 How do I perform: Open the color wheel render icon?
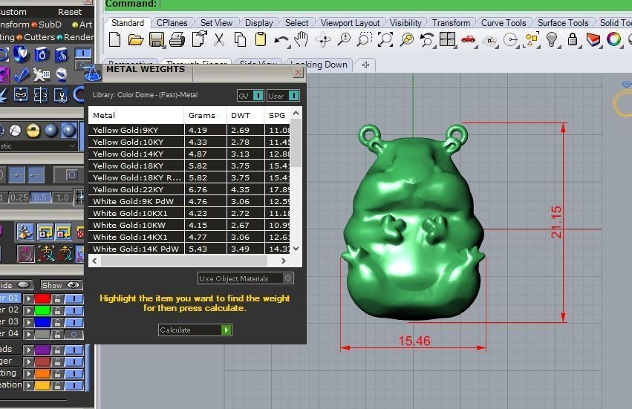[x=614, y=39]
